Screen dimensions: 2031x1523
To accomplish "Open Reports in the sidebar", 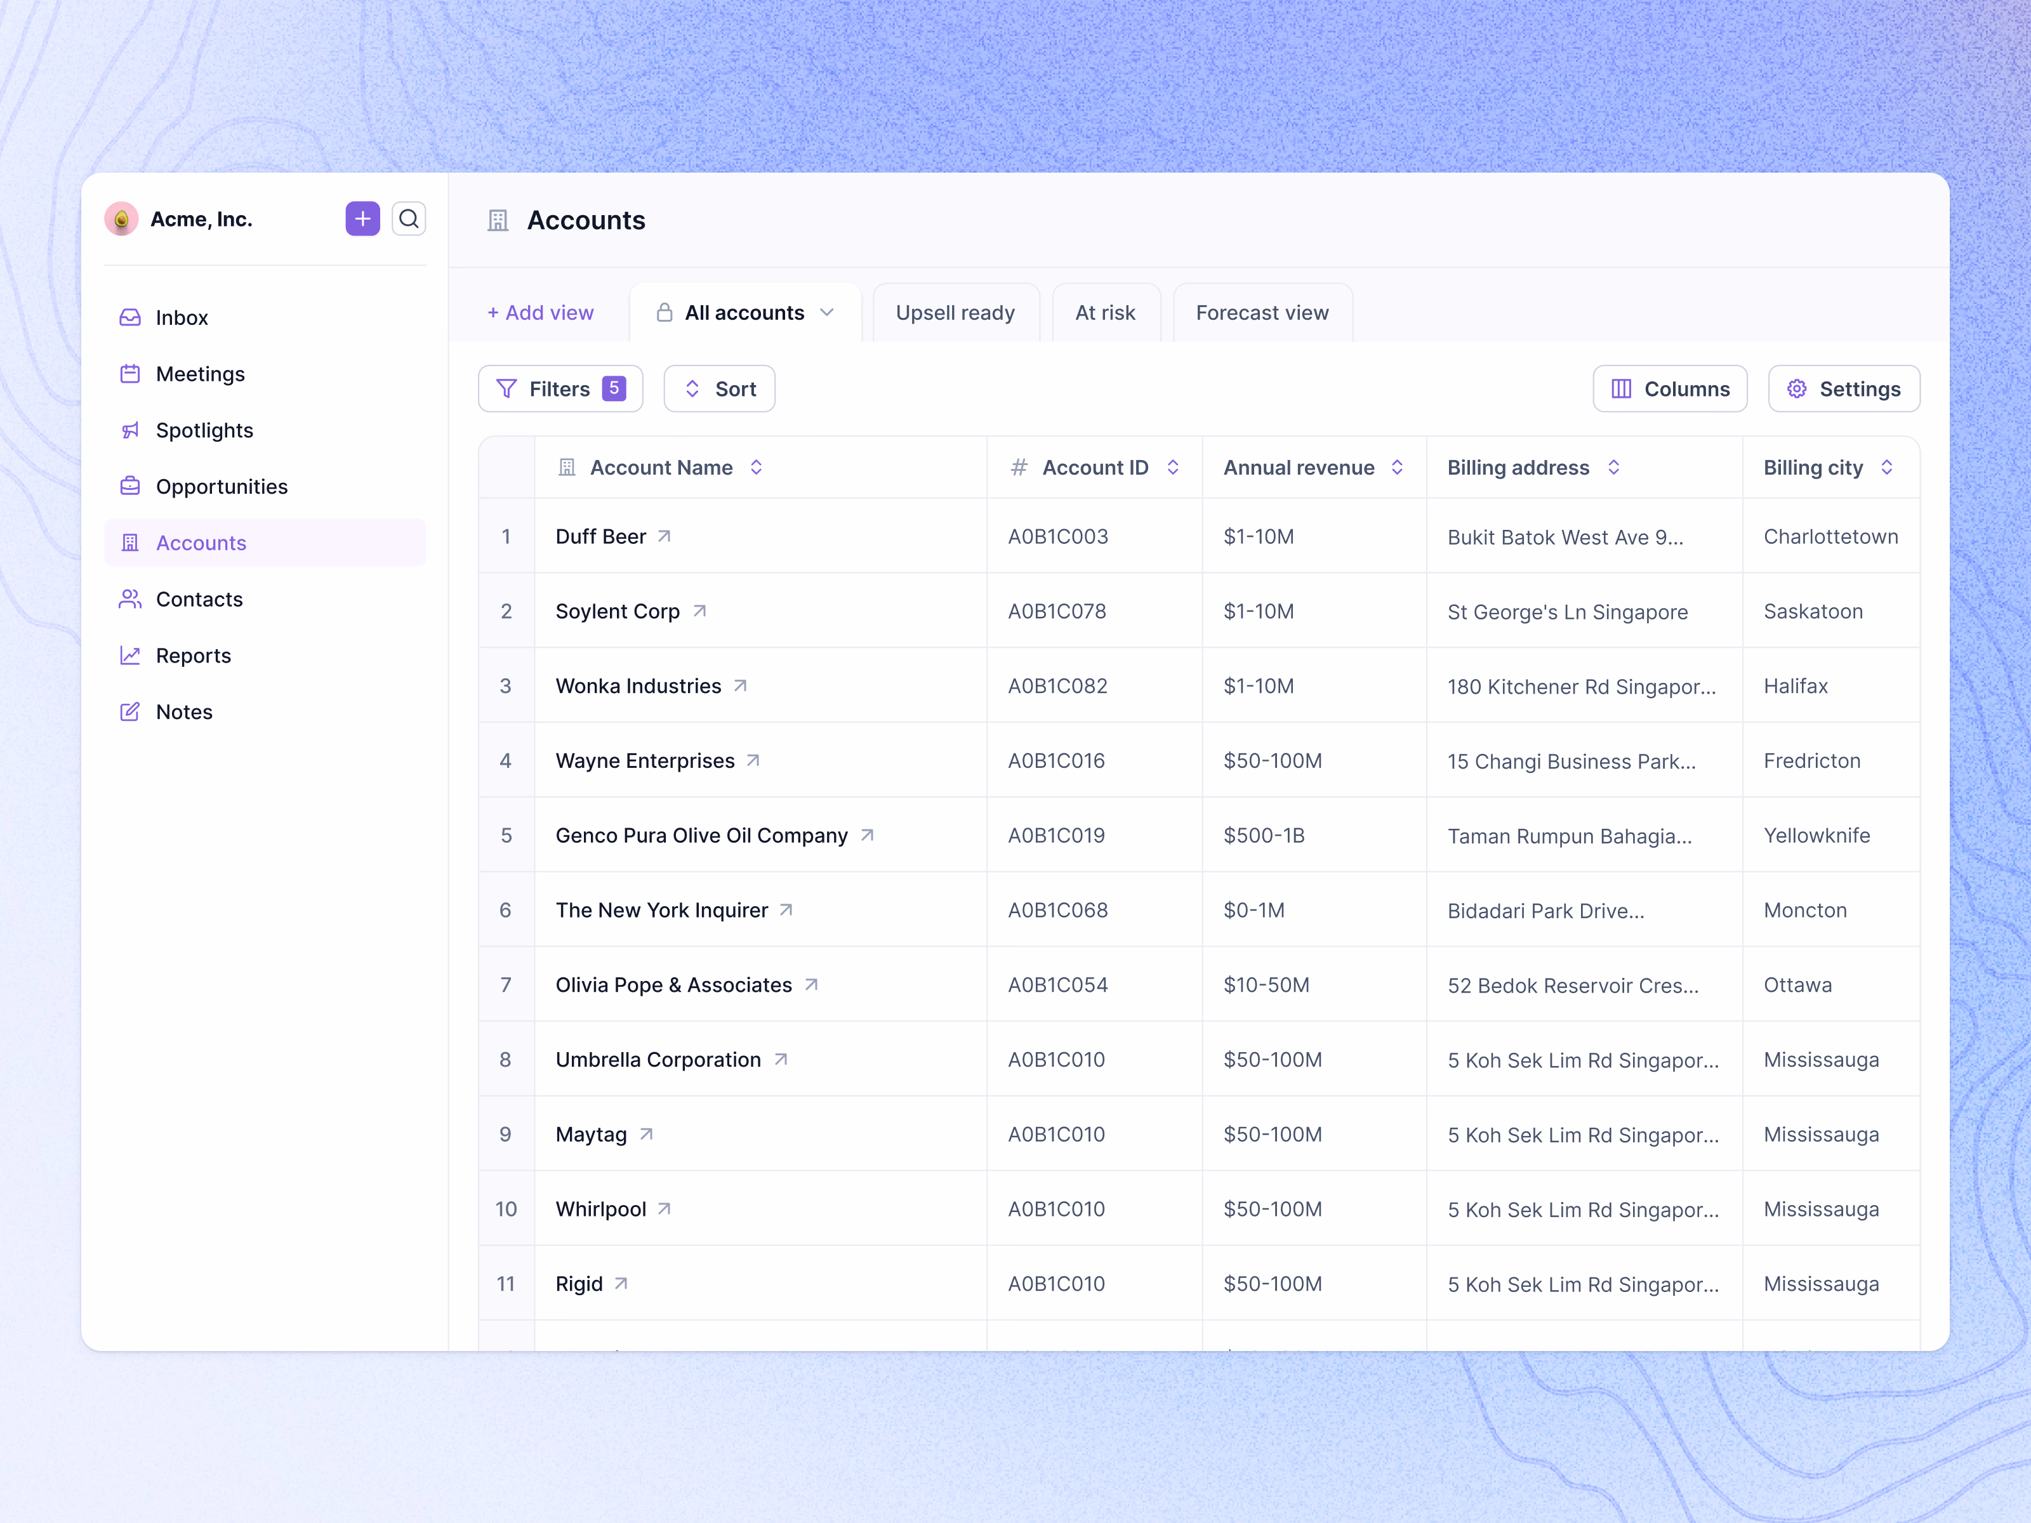I will [265, 656].
